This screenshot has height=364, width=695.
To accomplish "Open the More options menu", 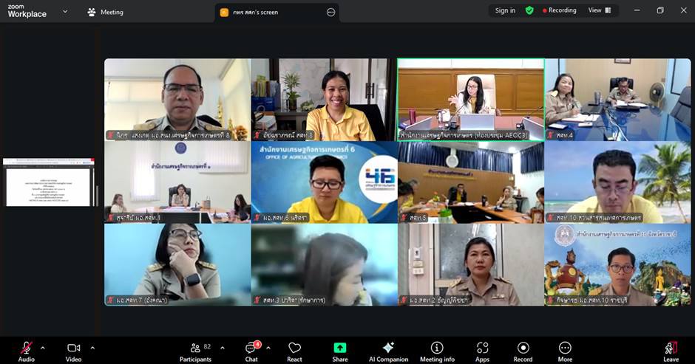I will pos(565,350).
